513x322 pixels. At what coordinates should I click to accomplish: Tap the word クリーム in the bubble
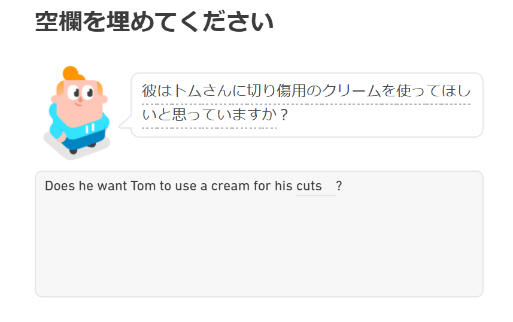[352, 92]
